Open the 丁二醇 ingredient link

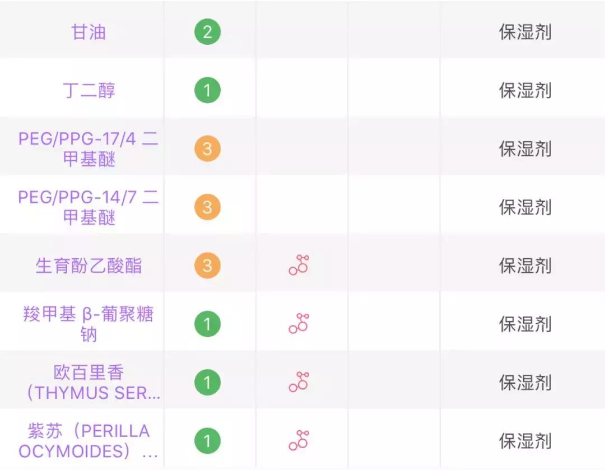[x=89, y=90]
